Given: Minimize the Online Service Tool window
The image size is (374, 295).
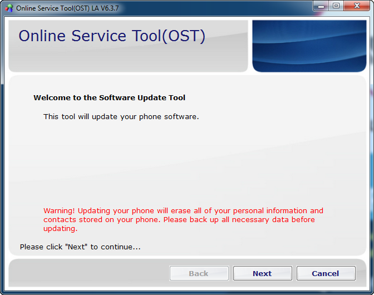Looking at the screenshot, I should pyautogui.click(x=321, y=6).
